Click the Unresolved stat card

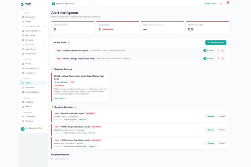coord(118,27)
